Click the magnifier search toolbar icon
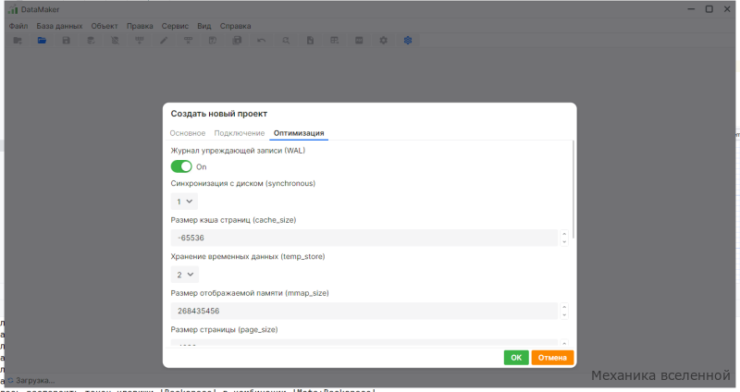Viewport: 740px width, 392px height. tap(286, 41)
